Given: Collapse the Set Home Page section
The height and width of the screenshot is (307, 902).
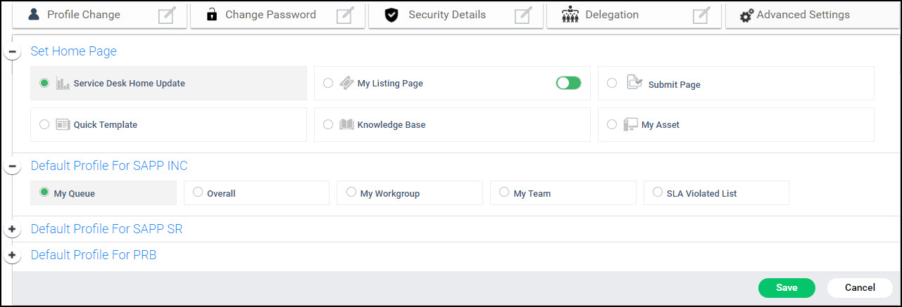Looking at the screenshot, I should [12, 52].
